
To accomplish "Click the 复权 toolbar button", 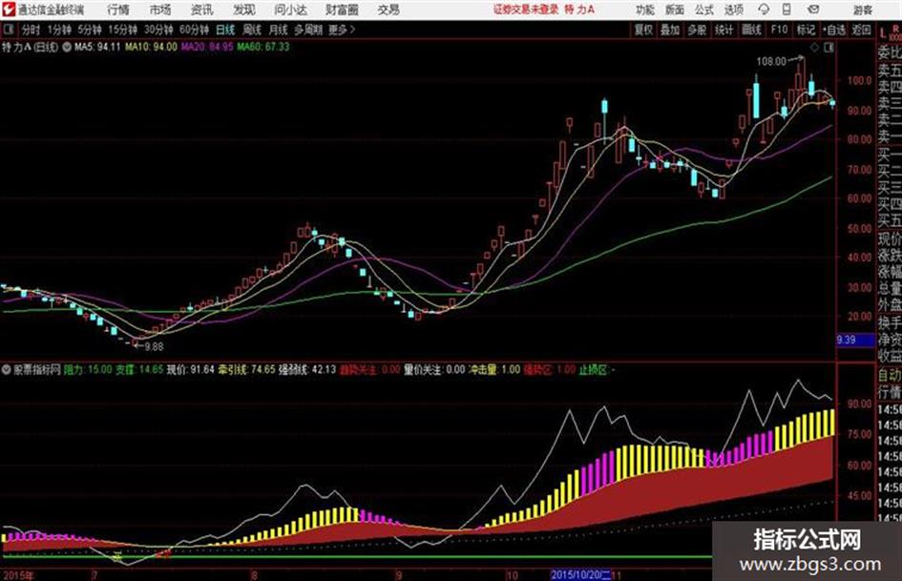I will [x=643, y=30].
